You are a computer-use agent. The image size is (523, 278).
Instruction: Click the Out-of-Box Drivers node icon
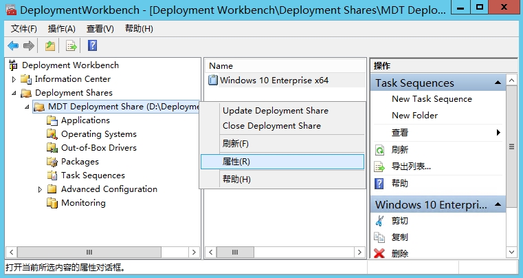52,148
